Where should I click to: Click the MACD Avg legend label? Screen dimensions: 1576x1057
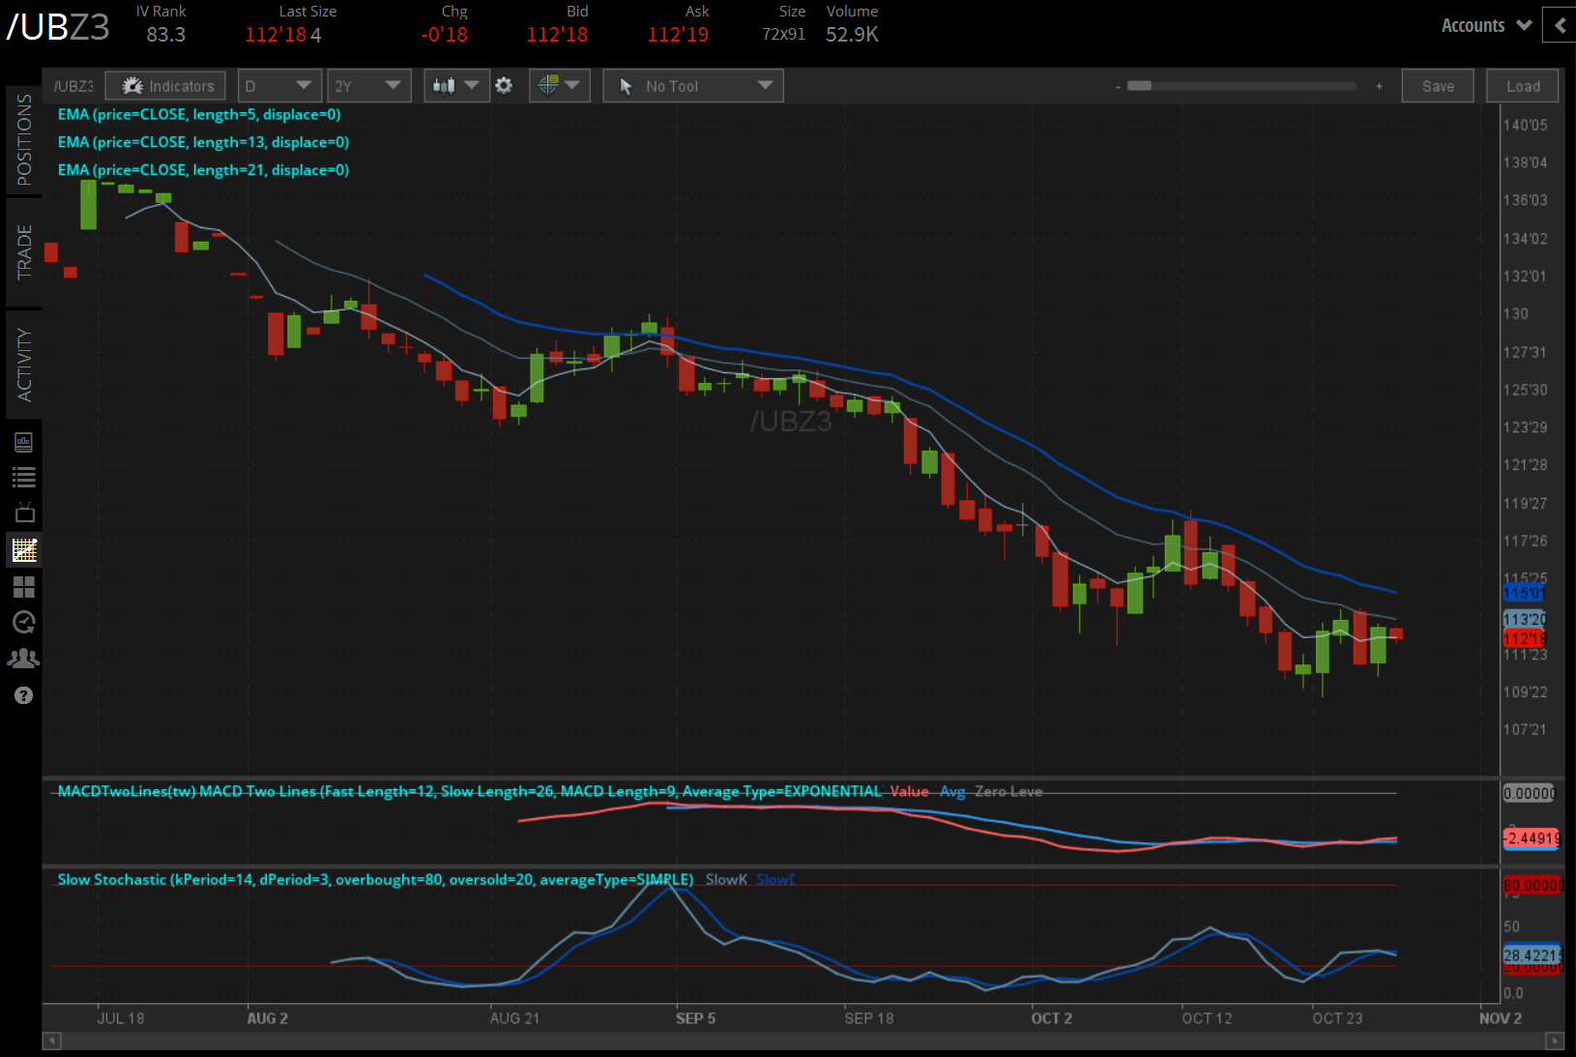point(952,791)
